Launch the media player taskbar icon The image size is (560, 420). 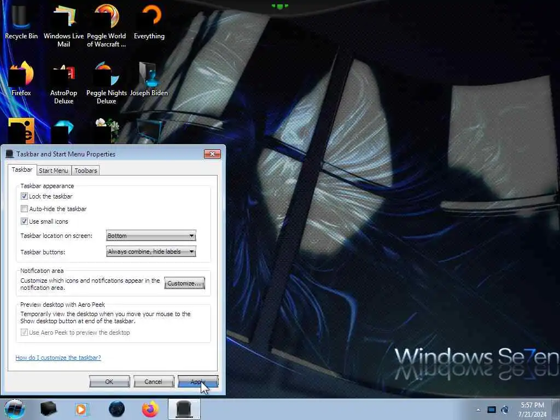tap(82, 409)
